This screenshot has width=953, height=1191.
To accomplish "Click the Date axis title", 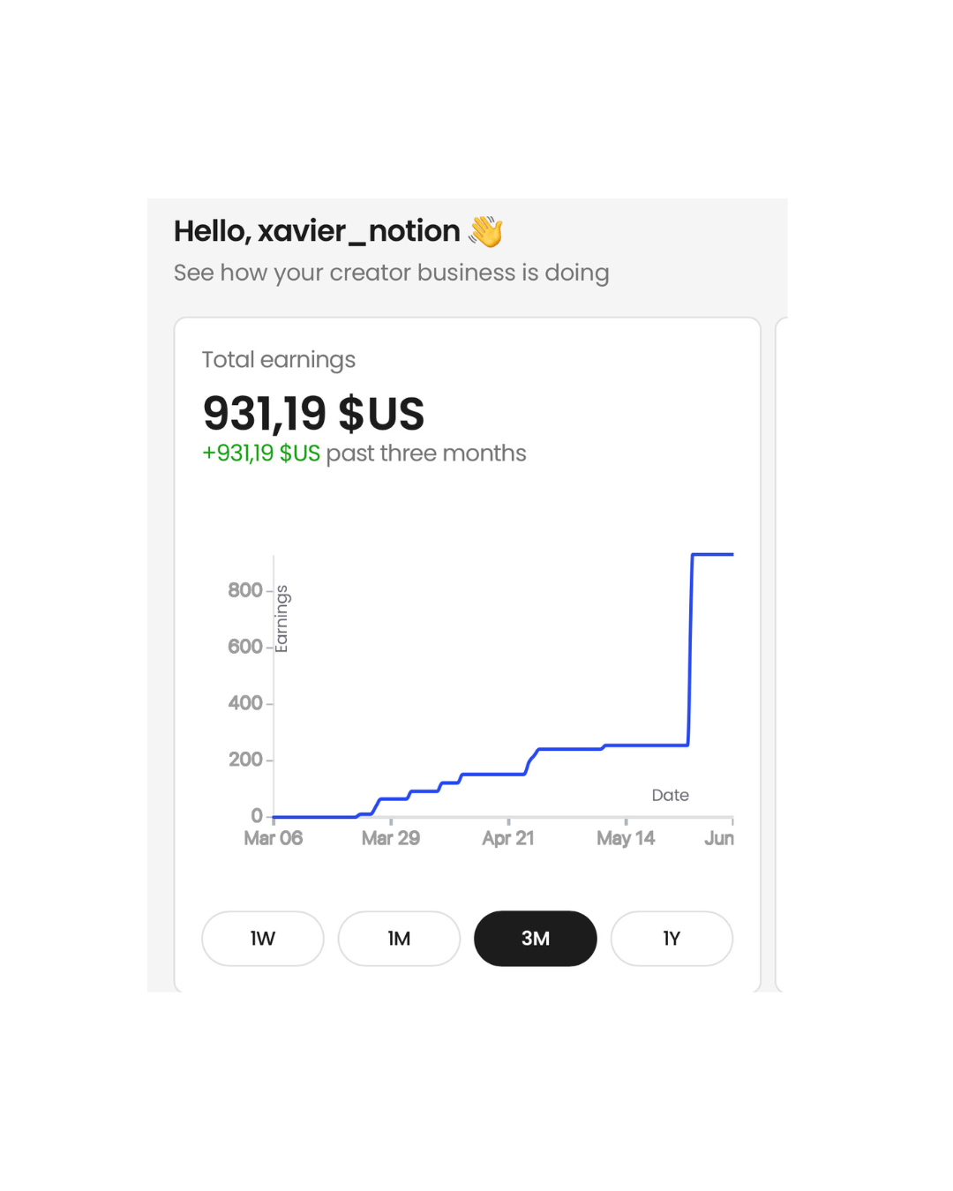I will click(x=671, y=795).
